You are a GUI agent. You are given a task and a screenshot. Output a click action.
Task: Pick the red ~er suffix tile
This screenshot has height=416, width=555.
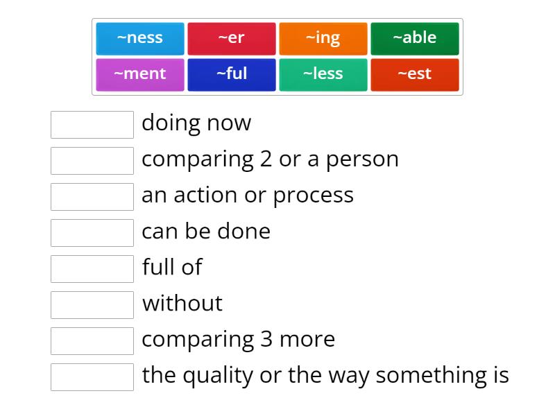(x=232, y=39)
